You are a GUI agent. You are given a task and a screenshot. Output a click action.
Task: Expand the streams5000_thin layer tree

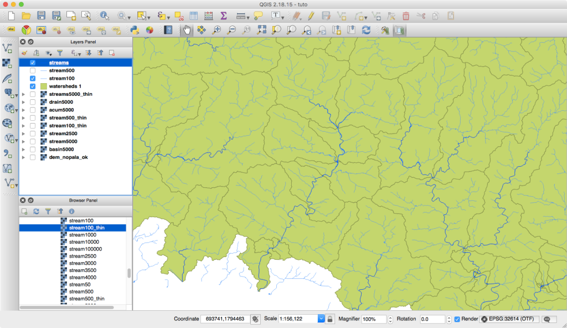click(23, 94)
